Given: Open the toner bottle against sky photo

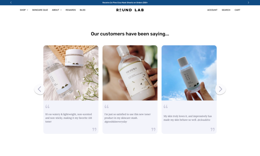Looking at the screenshot, I should point(189,73).
